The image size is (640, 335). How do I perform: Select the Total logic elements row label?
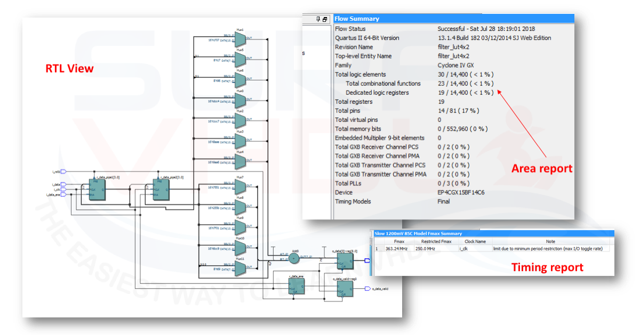coord(361,74)
